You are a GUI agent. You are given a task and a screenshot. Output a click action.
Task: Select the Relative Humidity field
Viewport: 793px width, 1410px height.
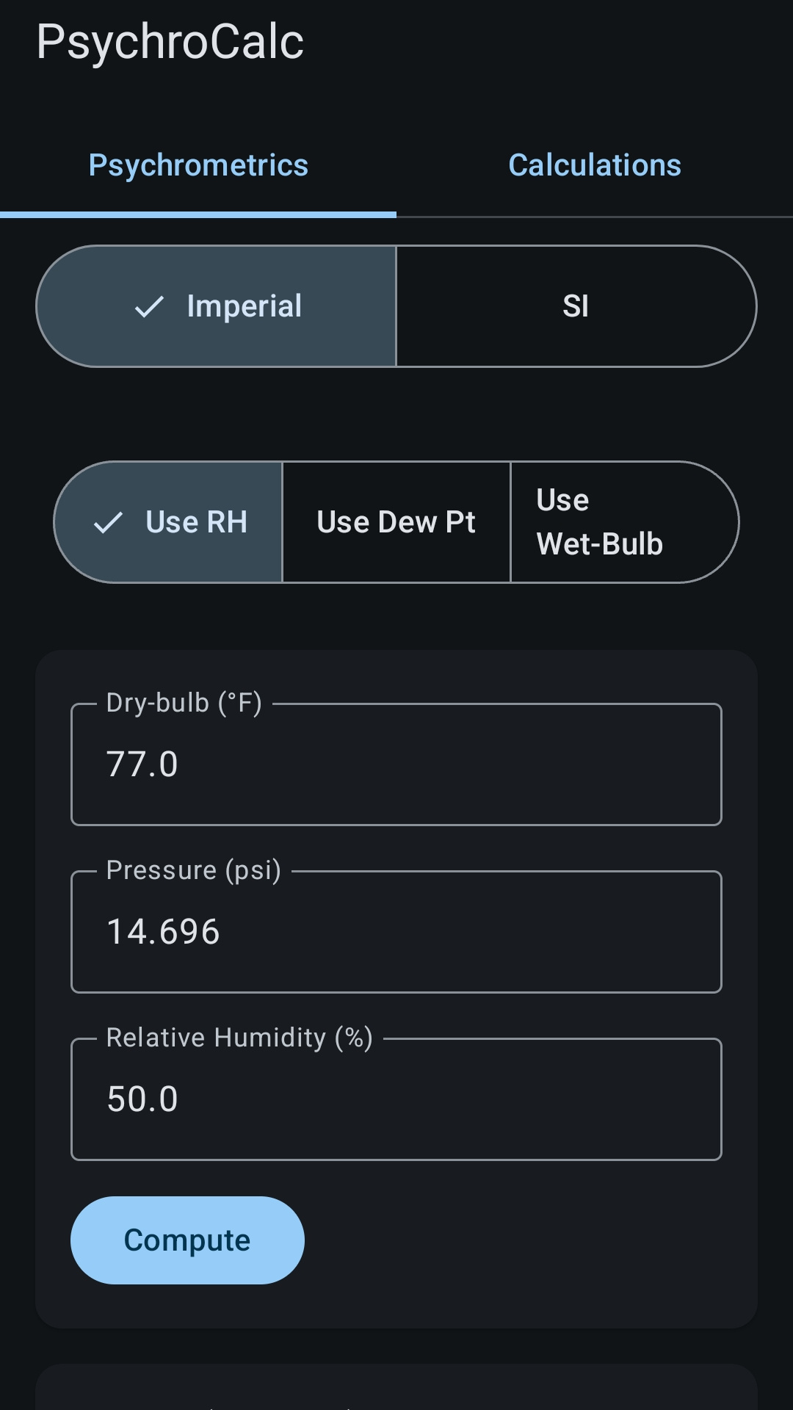pos(396,1099)
